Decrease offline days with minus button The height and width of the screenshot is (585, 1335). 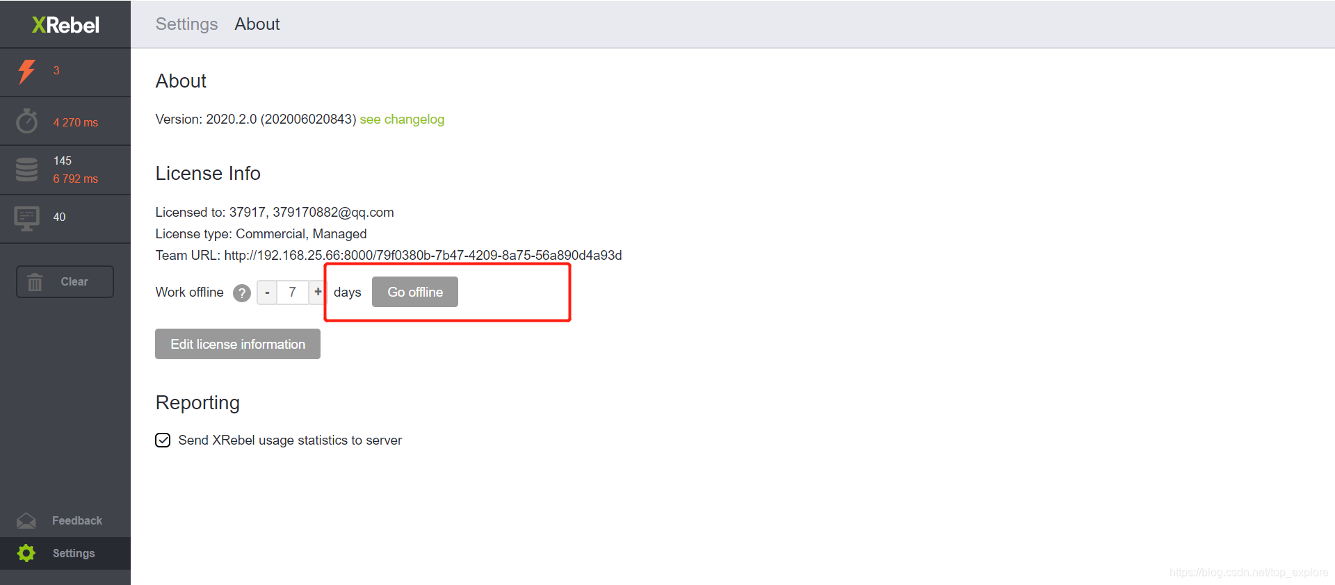click(267, 292)
